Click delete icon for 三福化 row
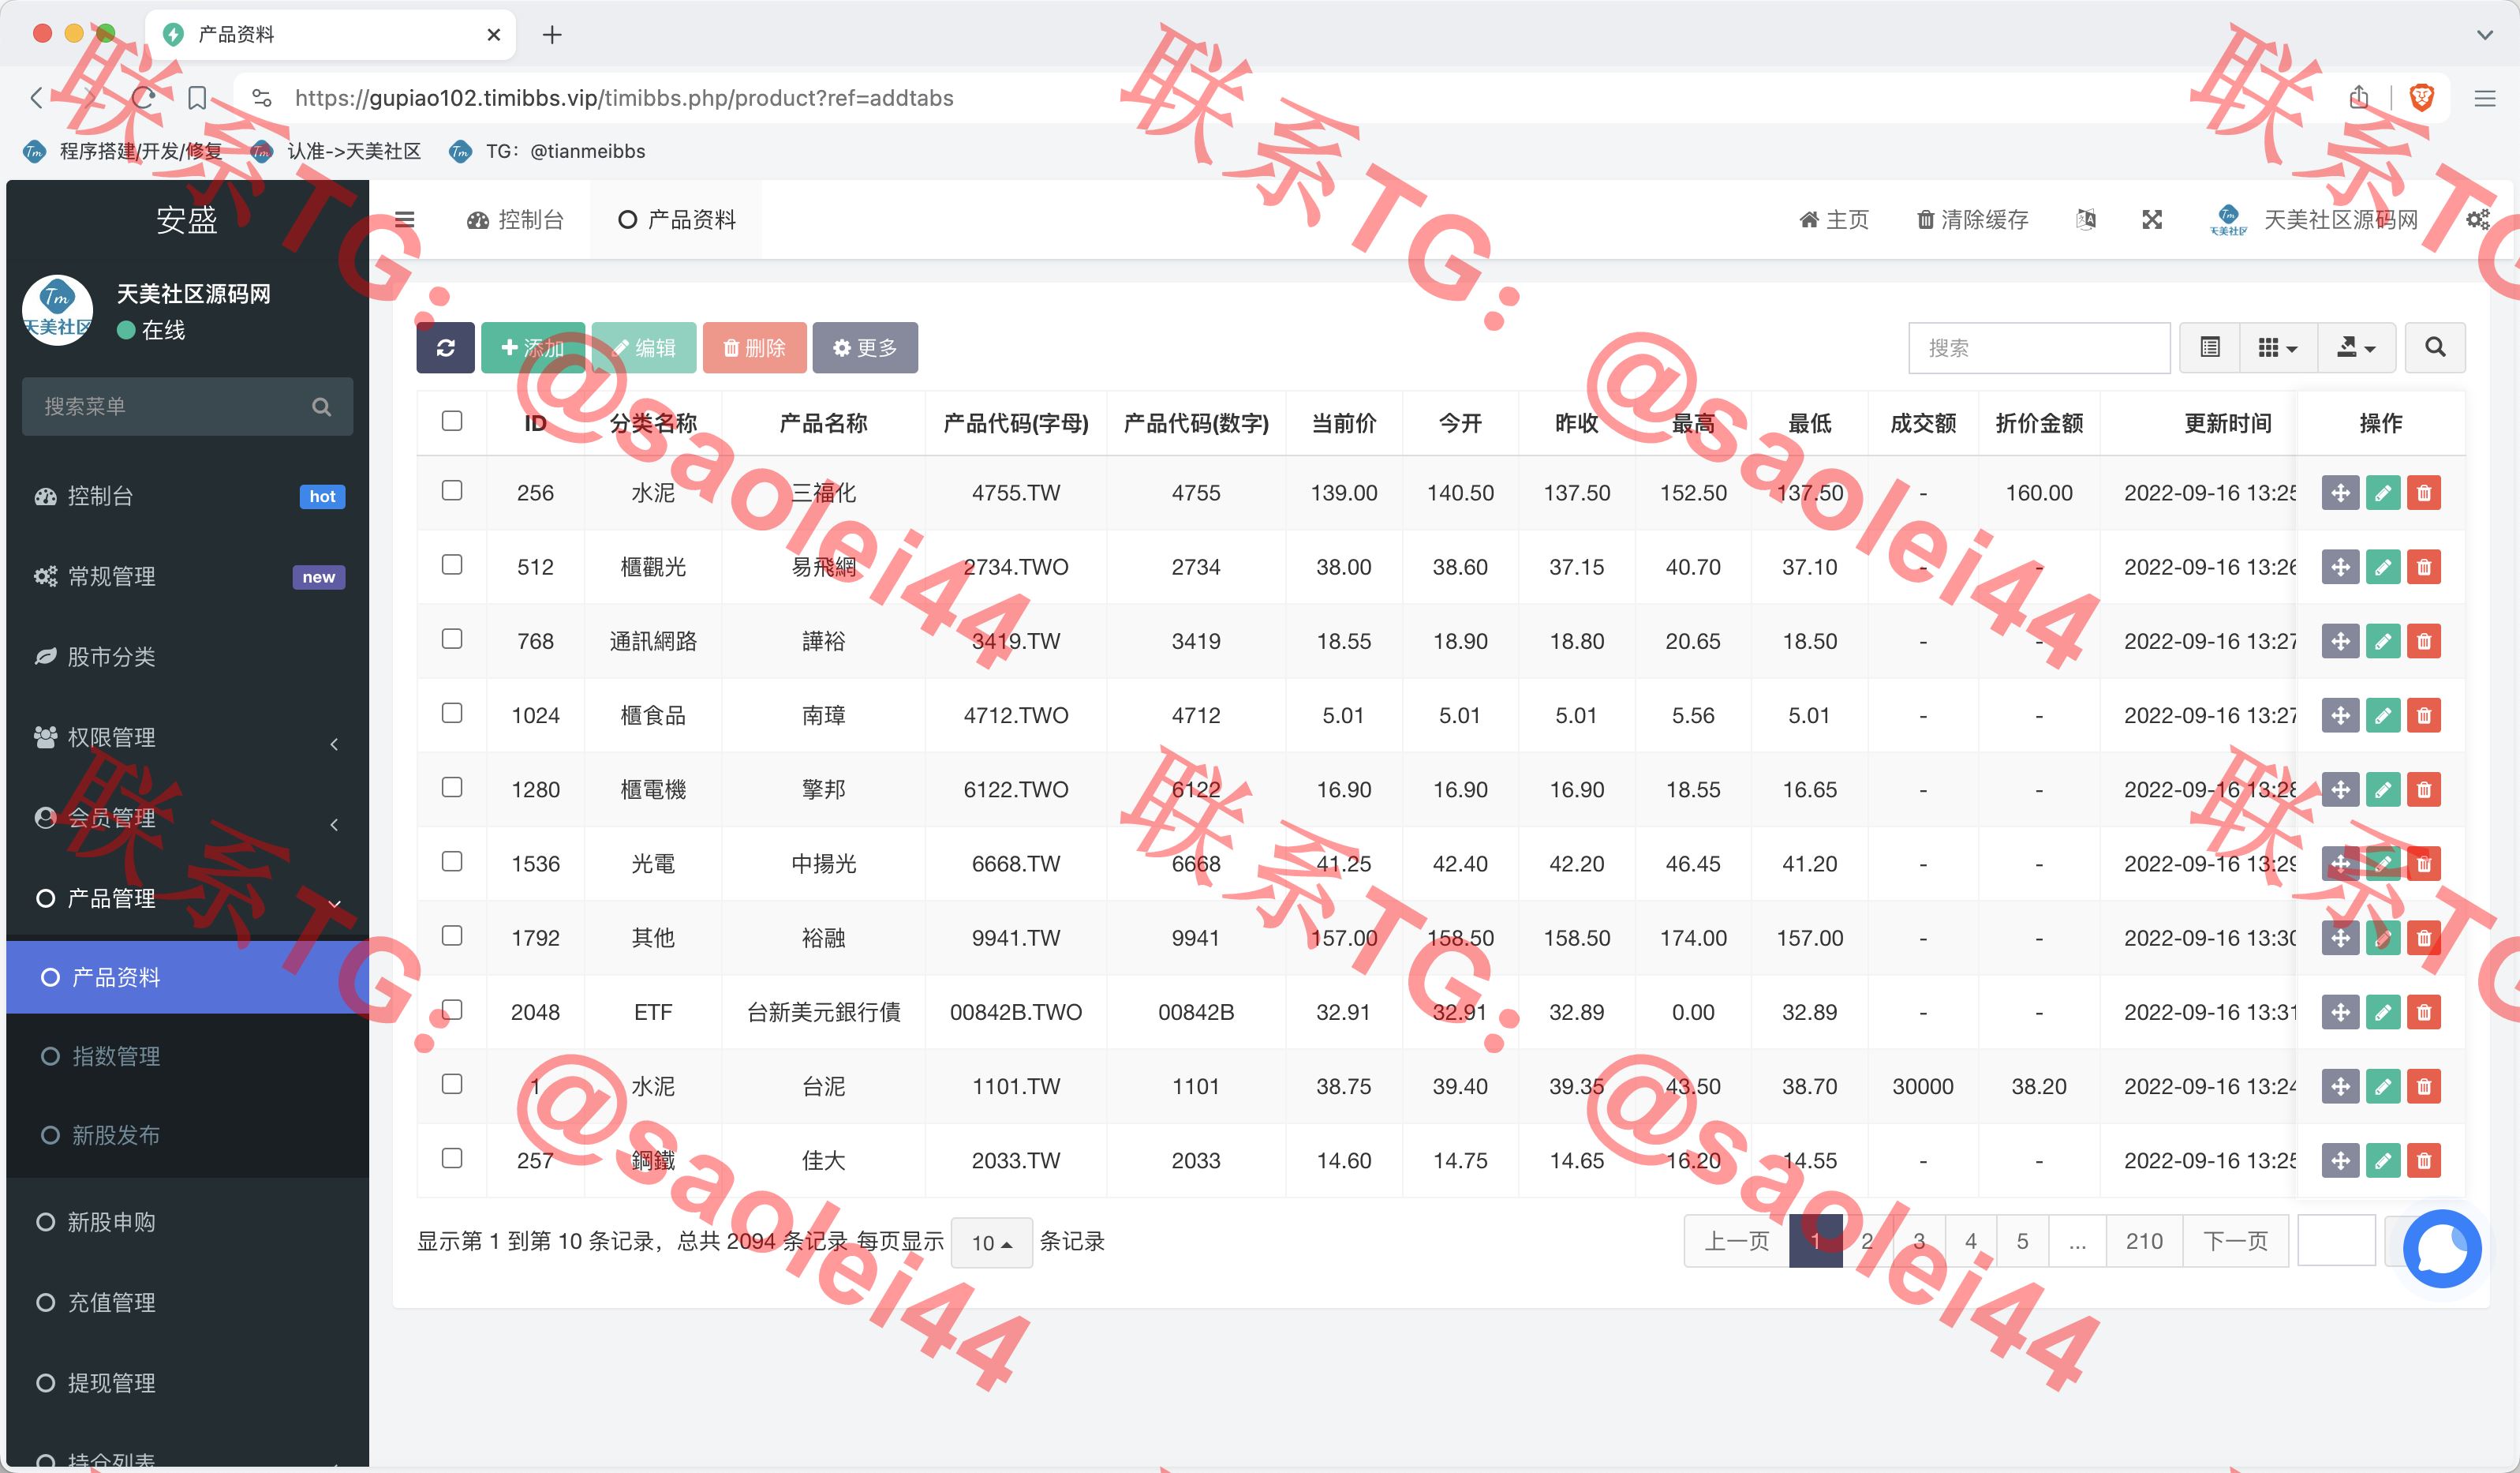Viewport: 2520px width, 1473px height. (x=2424, y=493)
